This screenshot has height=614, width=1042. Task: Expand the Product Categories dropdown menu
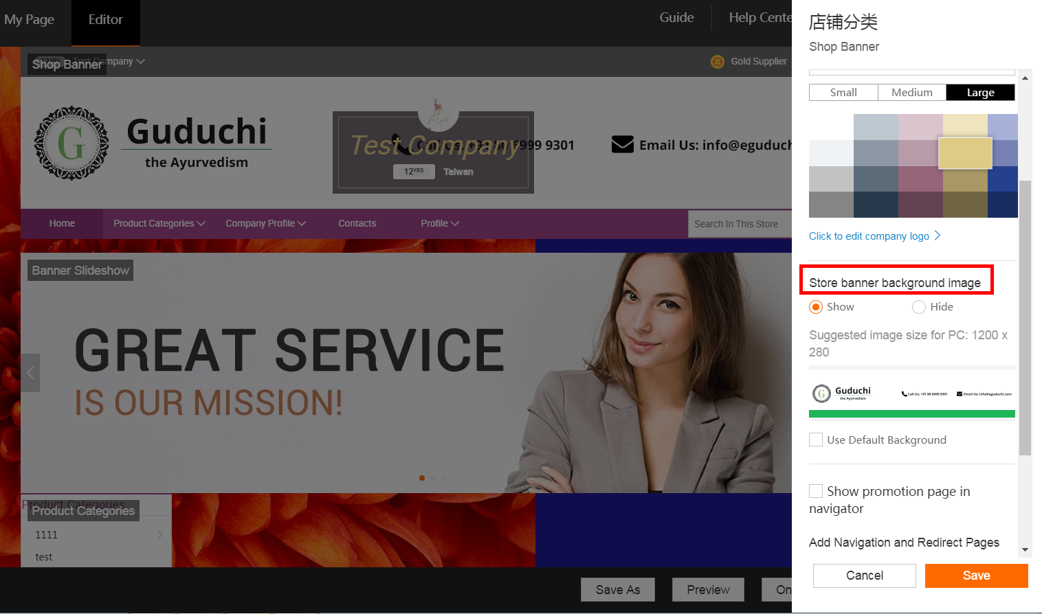pos(159,223)
